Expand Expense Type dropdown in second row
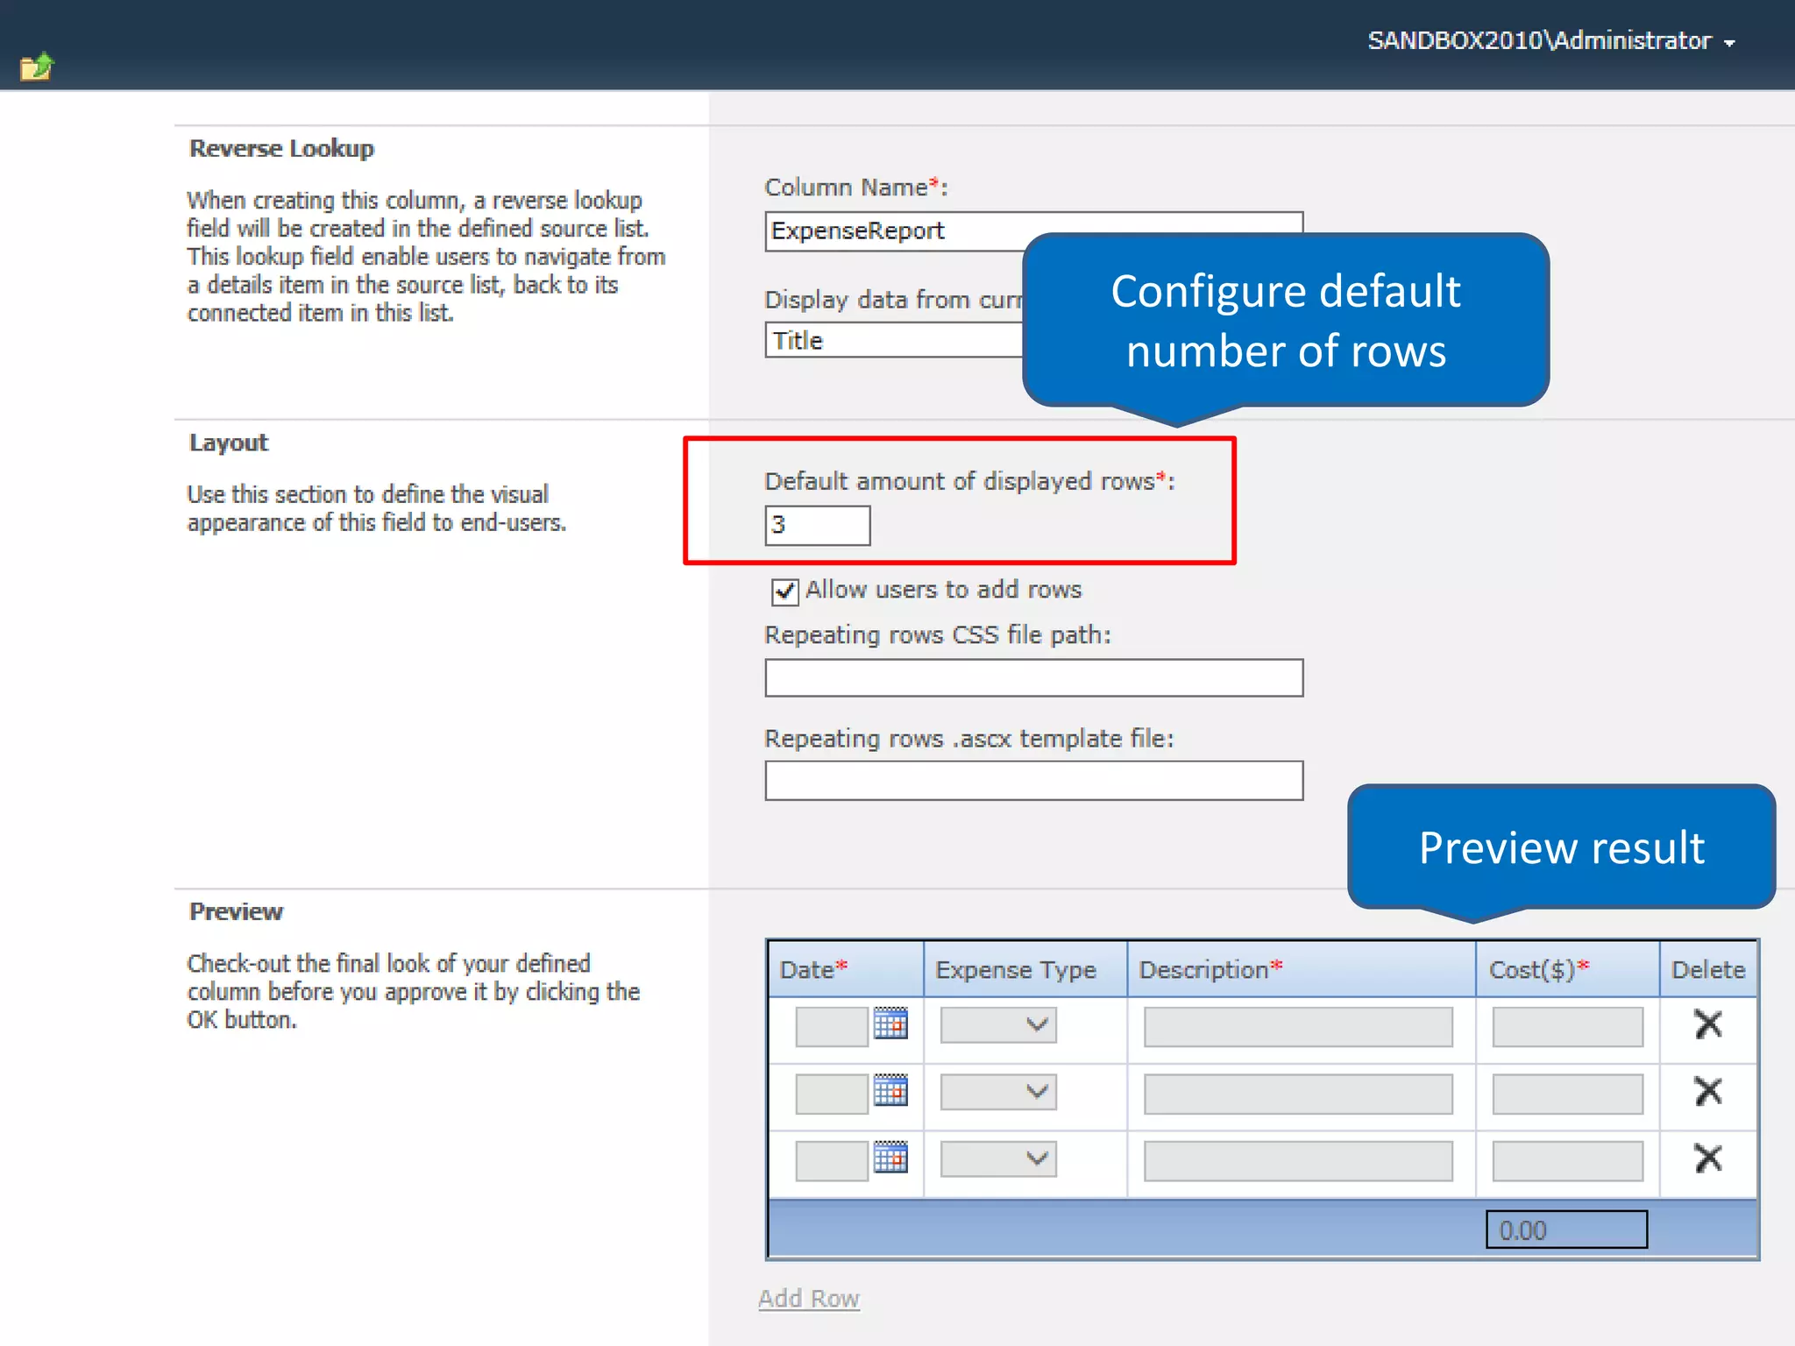 pyautogui.click(x=998, y=1092)
